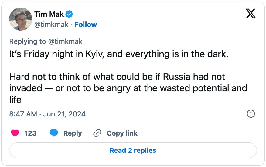The width and height of the screenshot is (266, 167).
Task: Follow Tim Mak via the Follow link
Action: (86, 25)
